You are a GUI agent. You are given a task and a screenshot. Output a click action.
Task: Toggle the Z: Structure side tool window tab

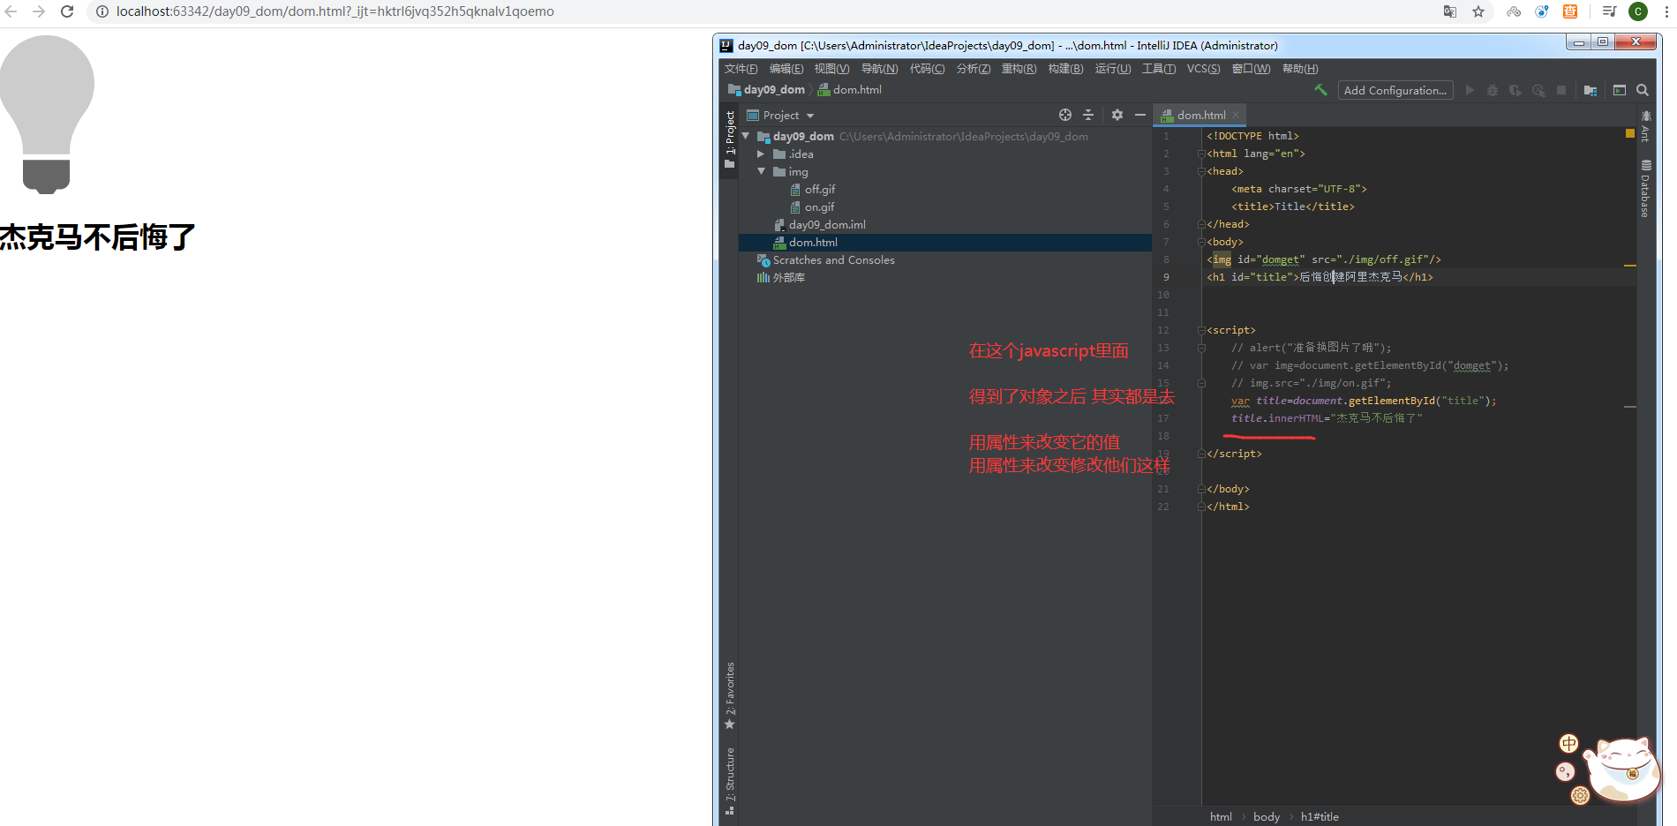[729, 781]
